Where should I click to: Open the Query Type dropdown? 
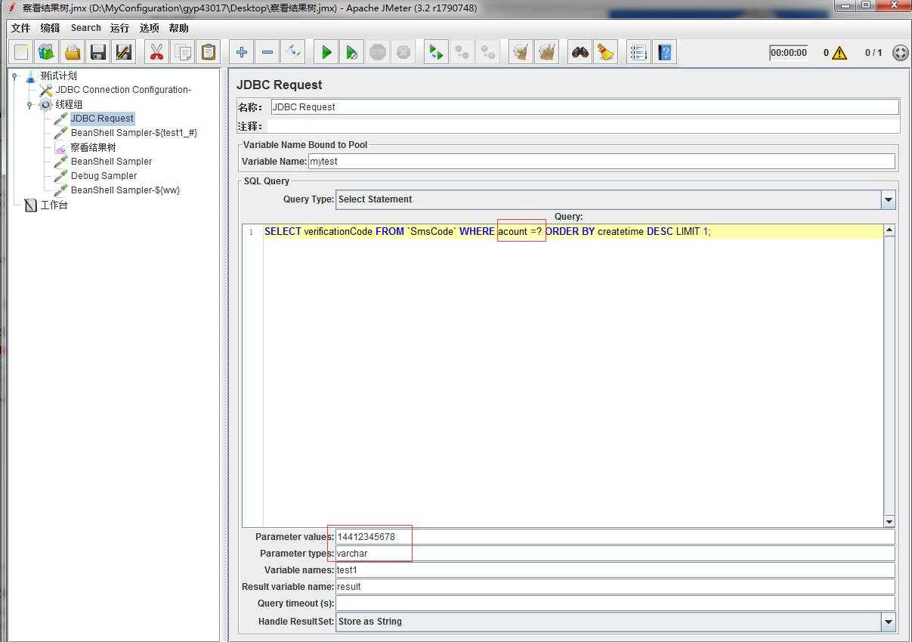pos(888,199)
